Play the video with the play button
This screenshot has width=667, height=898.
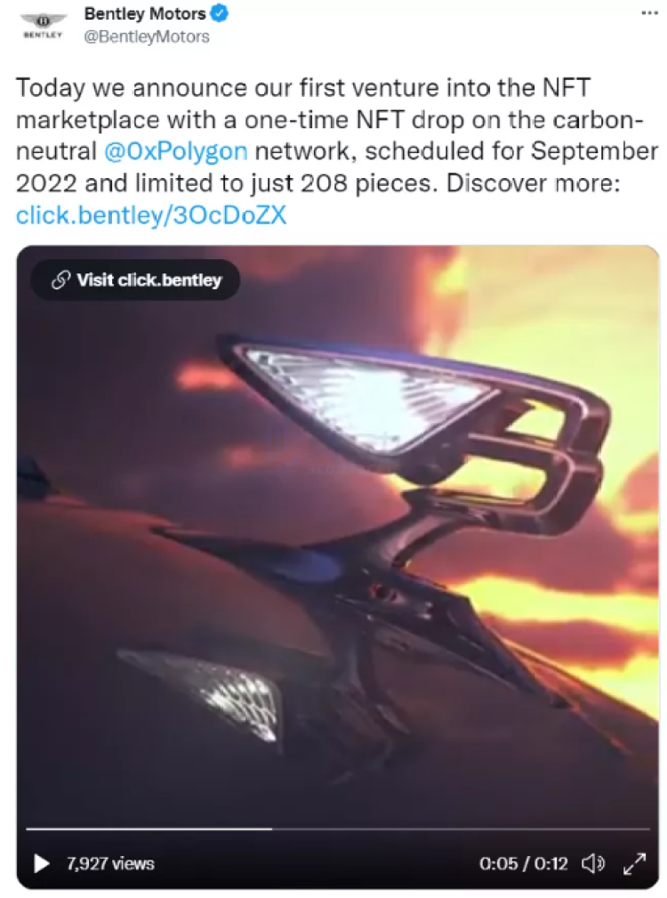pos(41,863)
